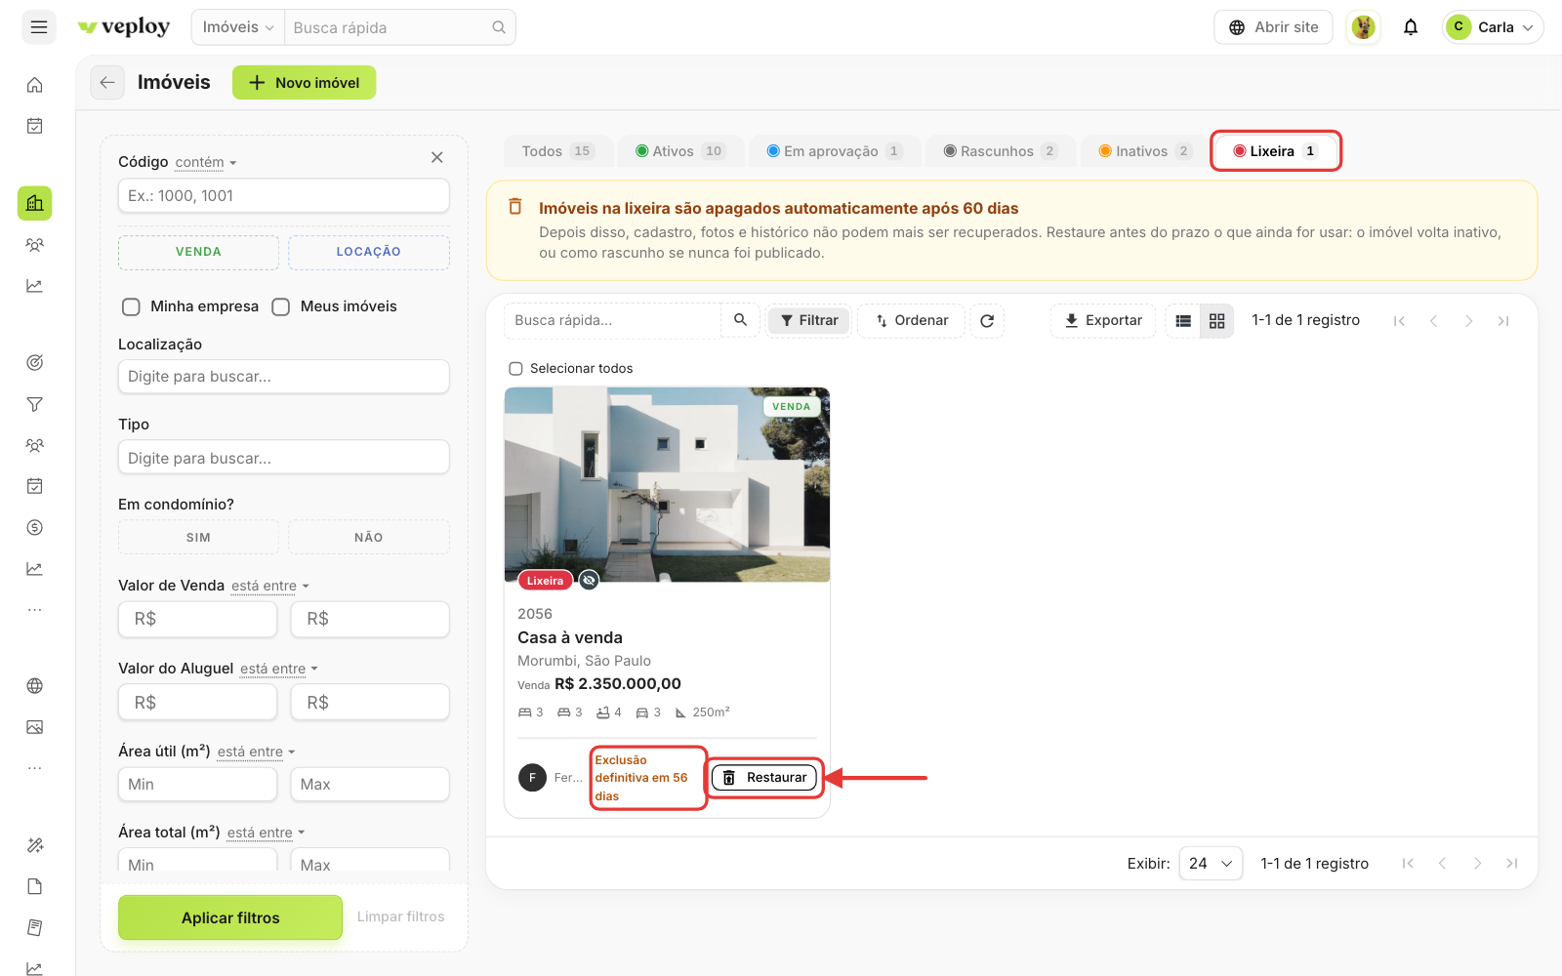Change Valor de Venda 'está entre' operator
Image resolution: width=1562 pixels, height=976 pixels.
270,586
